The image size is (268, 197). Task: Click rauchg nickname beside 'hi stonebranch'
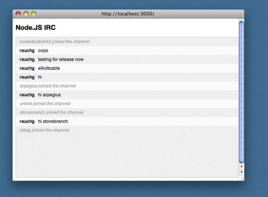pos(27,122)
